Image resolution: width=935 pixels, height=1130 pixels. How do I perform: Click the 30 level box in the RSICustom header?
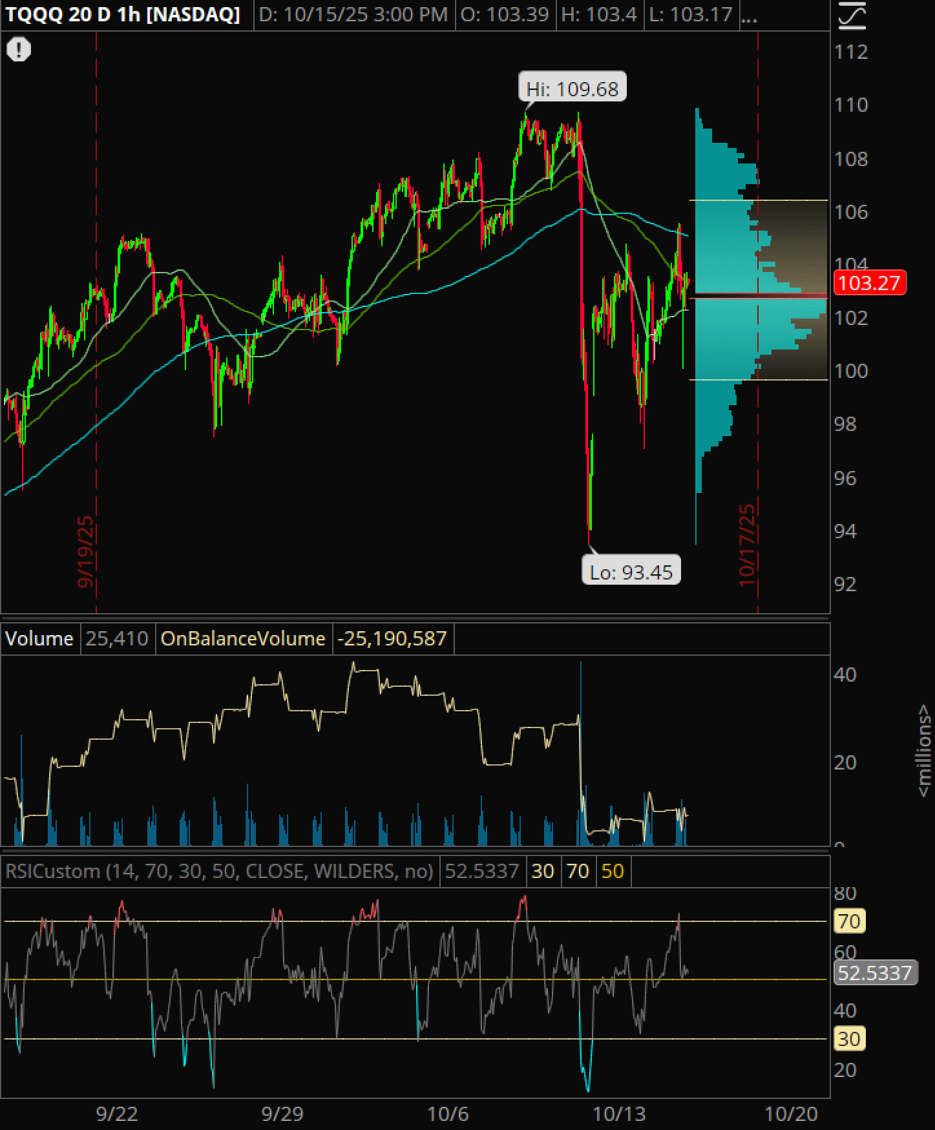pyautogui.click(x=543, y=871)
